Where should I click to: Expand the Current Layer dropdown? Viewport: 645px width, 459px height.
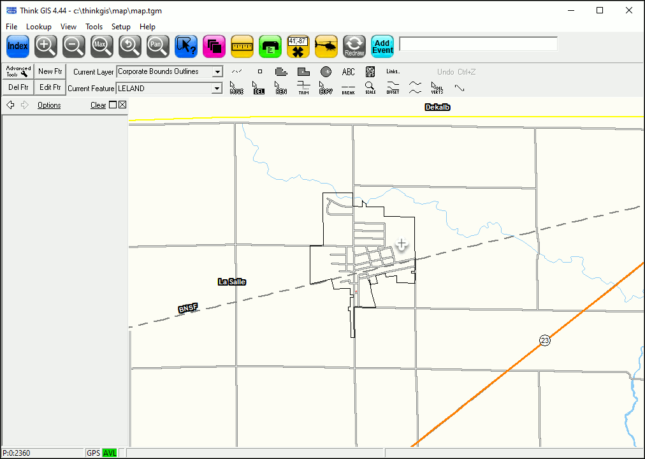click(x=217, y=72)
